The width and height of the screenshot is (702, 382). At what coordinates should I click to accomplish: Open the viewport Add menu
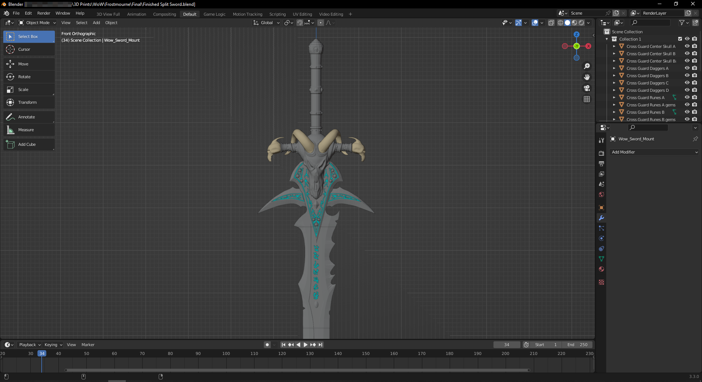pyautogui.click(x=97, y=23)
